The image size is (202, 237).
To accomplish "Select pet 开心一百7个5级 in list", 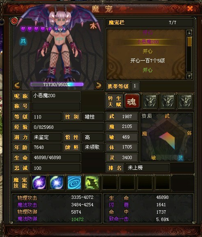I will tap(147, 61).
